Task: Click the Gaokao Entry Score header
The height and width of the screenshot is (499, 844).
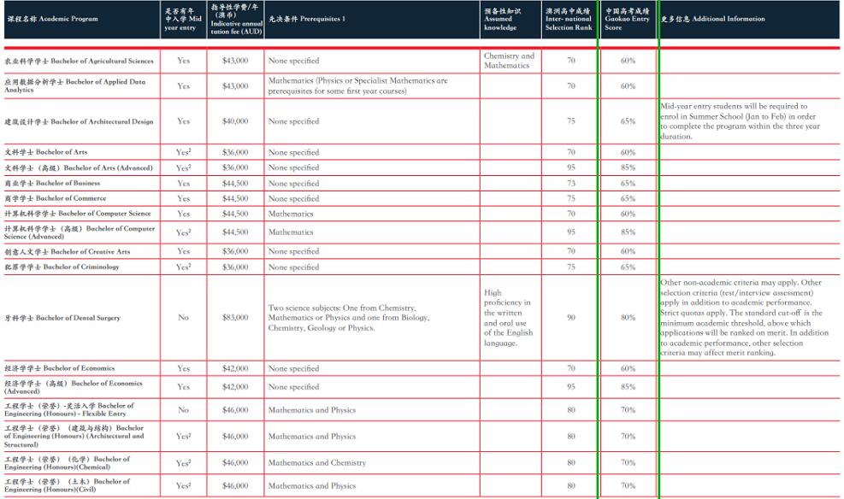Action: pos(628,20)
